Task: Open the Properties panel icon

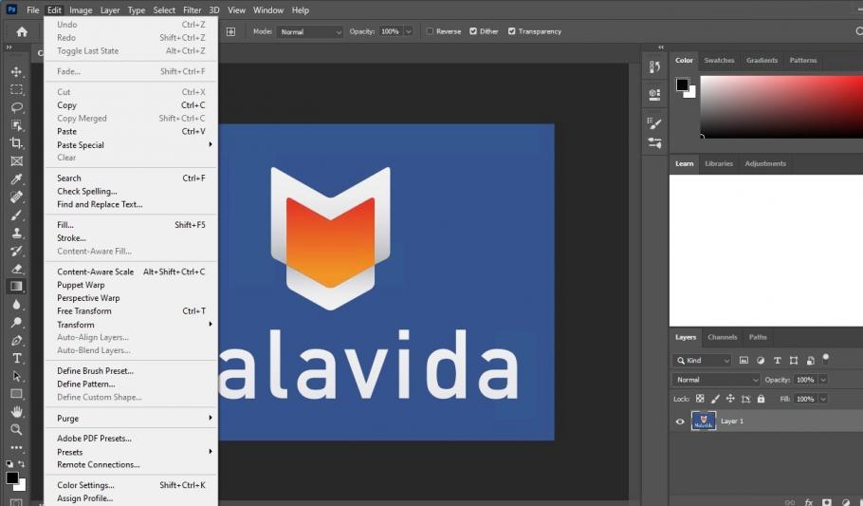Action: pyautogui.click(x=654, y=94)
